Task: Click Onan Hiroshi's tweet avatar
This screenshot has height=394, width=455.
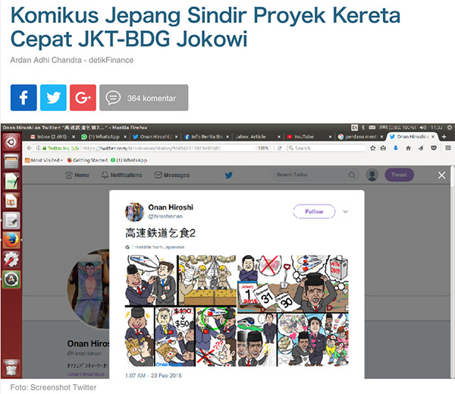Action: (134, 212)
